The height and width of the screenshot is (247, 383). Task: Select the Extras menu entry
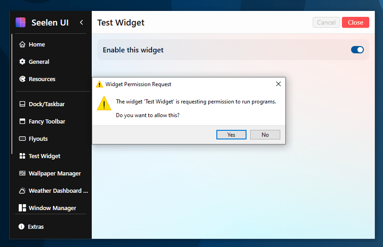[36, 227]
